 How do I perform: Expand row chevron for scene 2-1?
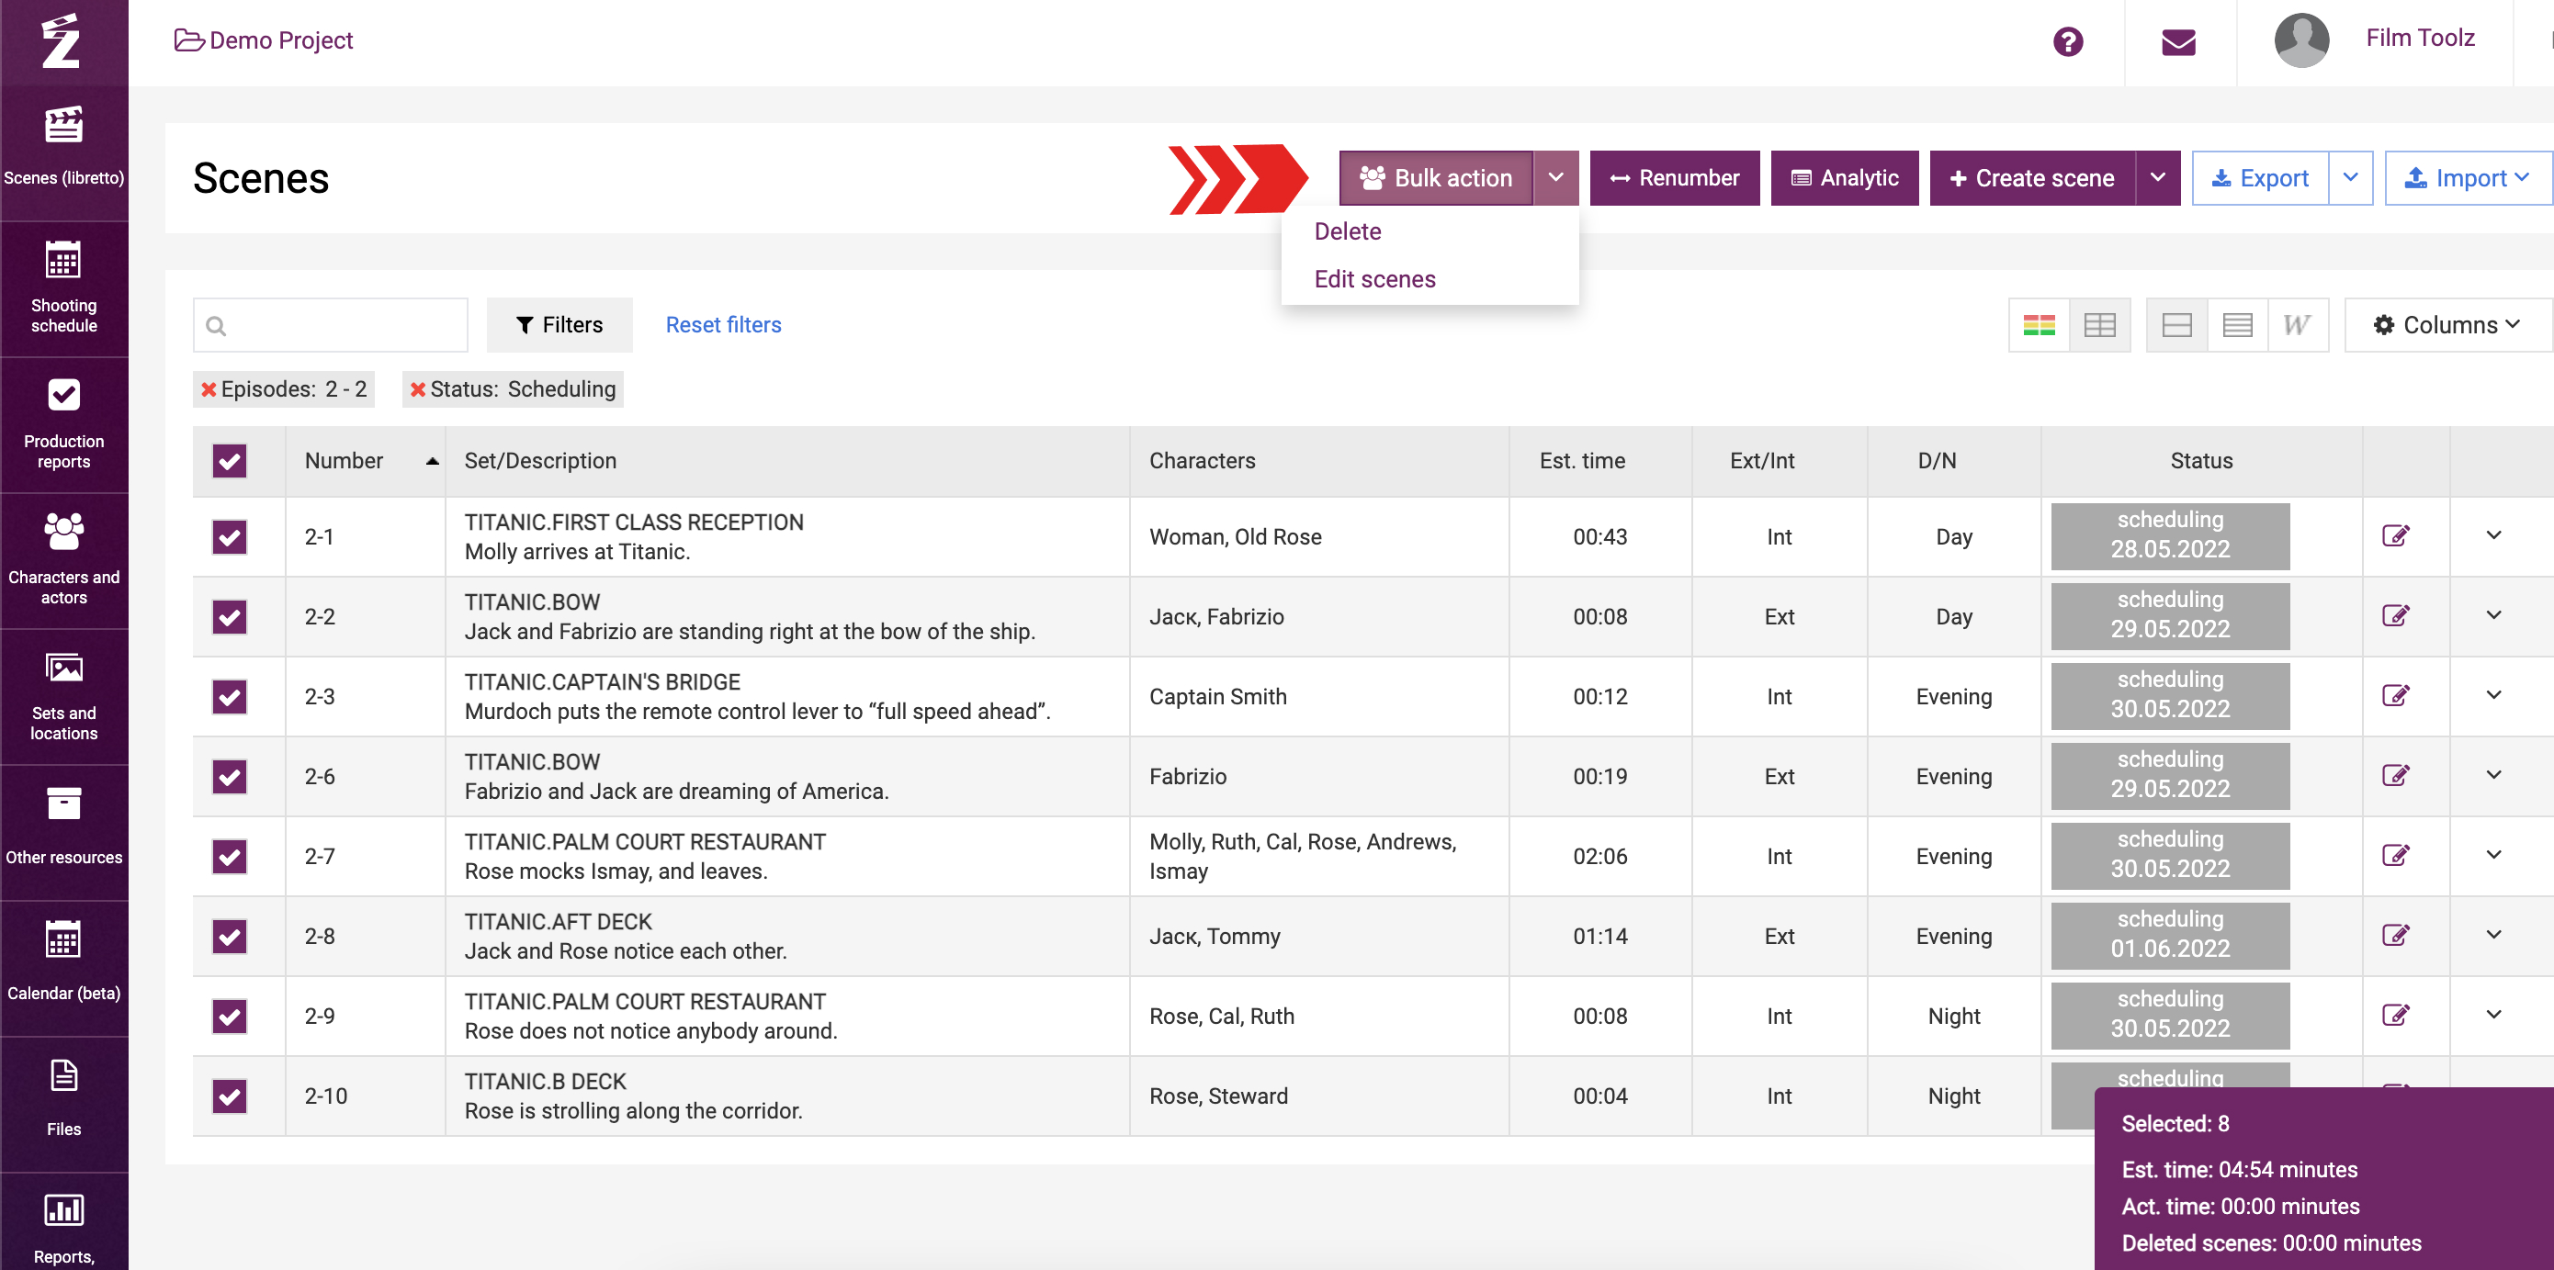tap(2493, 536)
